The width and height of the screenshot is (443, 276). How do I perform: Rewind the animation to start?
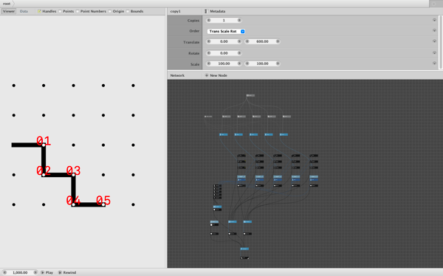tap(67, 272)
